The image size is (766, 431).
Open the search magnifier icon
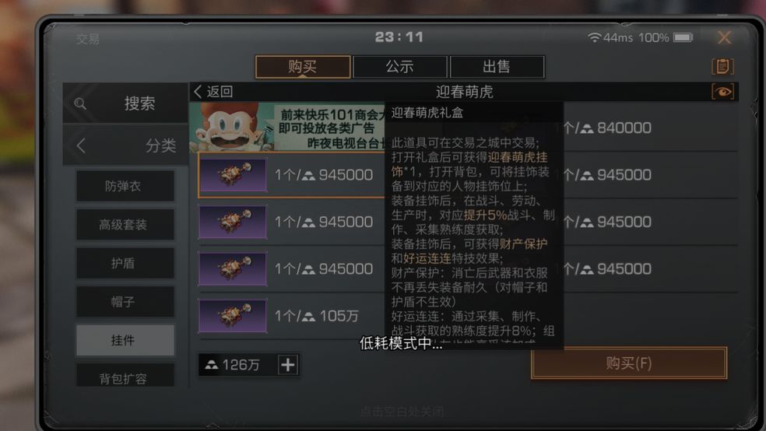tap(81, 103)
